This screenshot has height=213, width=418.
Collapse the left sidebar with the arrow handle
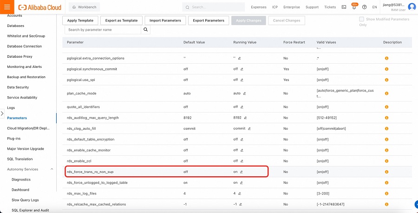(x=2, y=113)
